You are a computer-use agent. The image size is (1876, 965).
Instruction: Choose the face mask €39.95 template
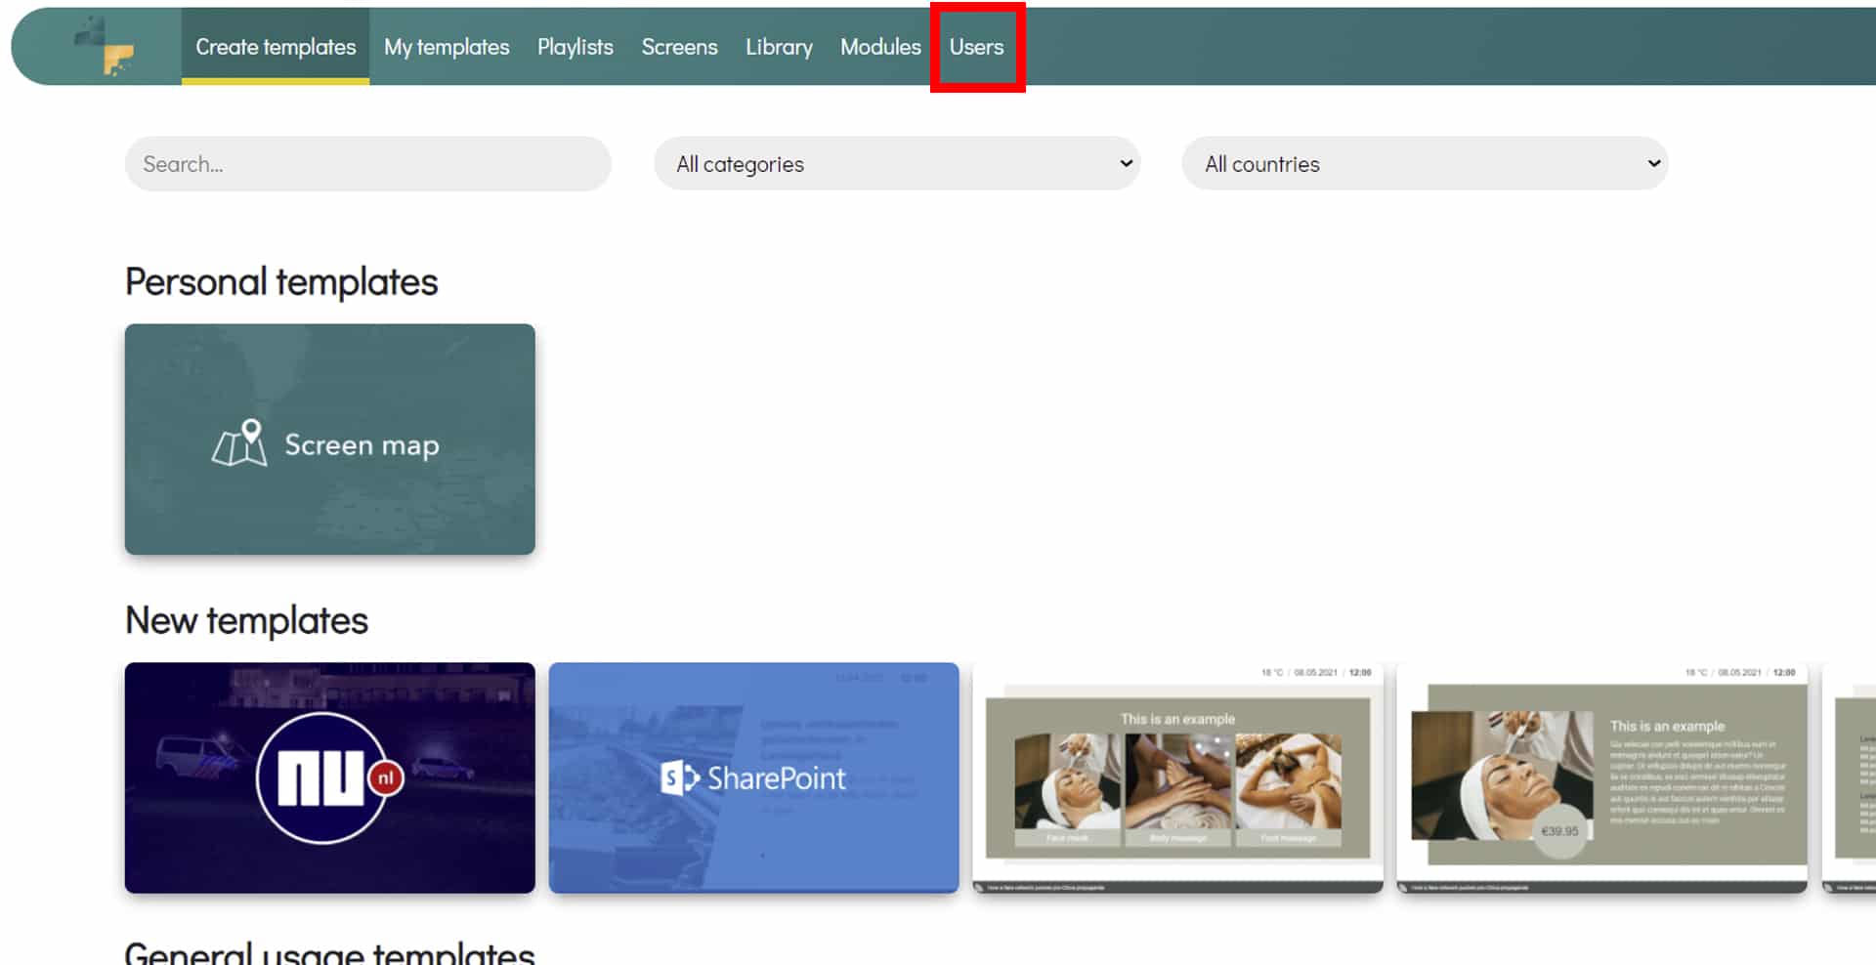(x=1601, y=778)
